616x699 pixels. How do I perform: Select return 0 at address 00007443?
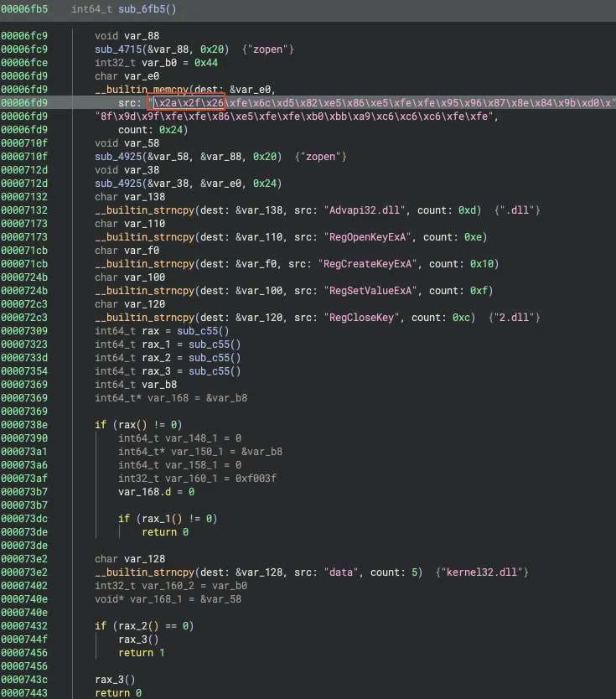point(117,693)
